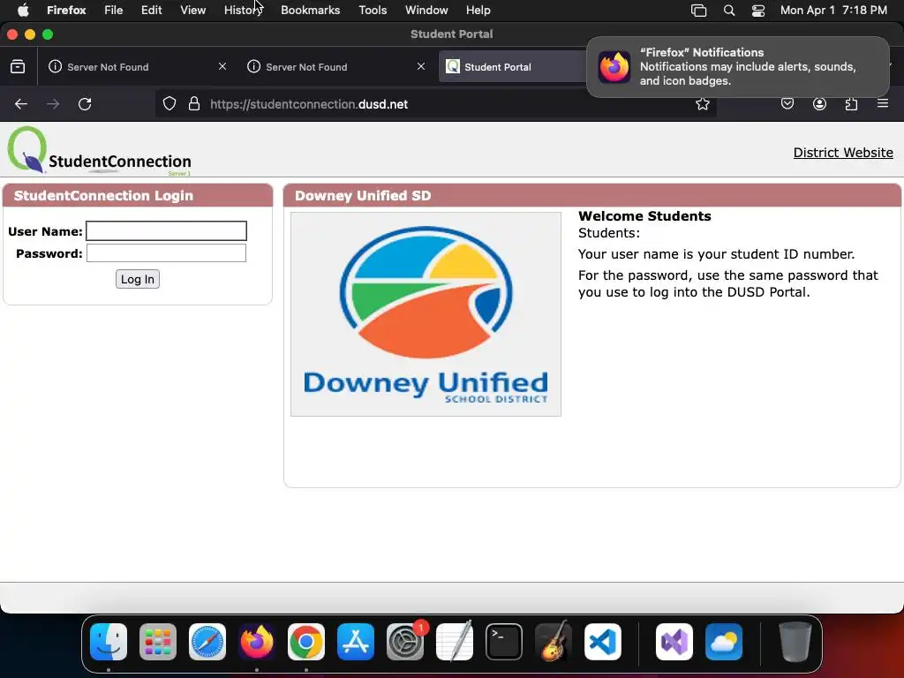The width and height of the screenshot is (904, 678).
Task: Open the Pocket save icon
Action: click(787, 104)
